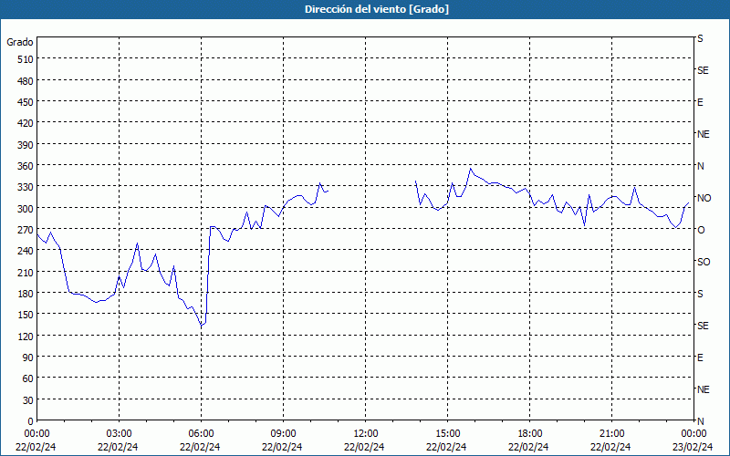730x456 pixels.
Task: Click compass label 'E' aligned with 450
Action: pyautogui.click(x=700, y=102)
